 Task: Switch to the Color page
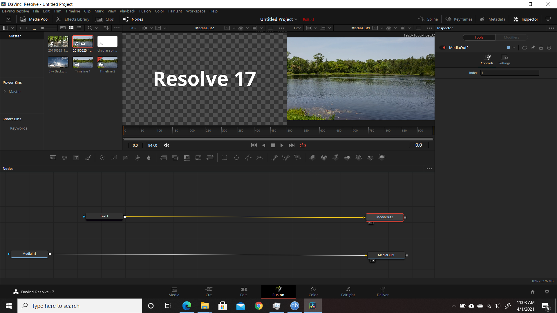pos(313,292)
